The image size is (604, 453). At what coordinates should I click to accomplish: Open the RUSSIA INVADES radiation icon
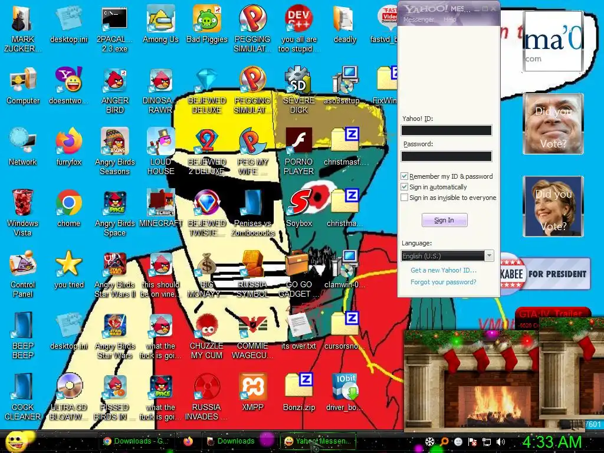click(x=207, y=397)
